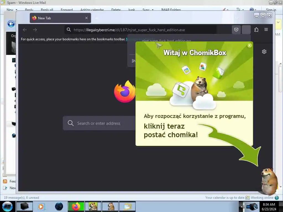Click Reply in Windows Live Mail toolbar
The width and height of the screenshot is (283, 212).
click(29, 10)
